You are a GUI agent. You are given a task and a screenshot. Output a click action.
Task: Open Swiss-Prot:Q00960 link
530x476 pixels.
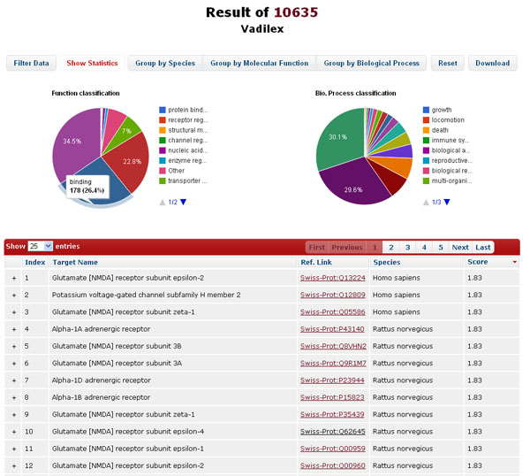(x=333, y=465)
